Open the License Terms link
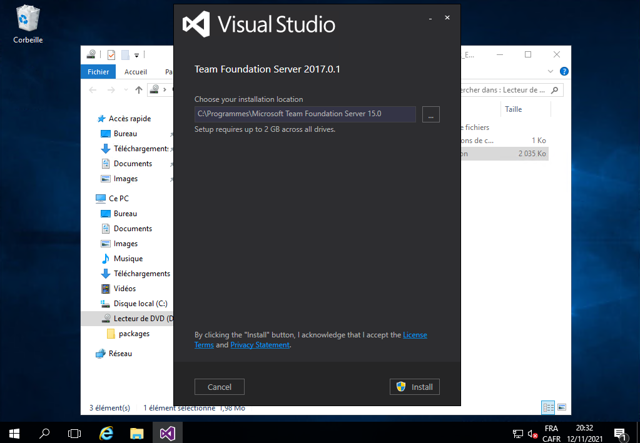The height and width of the screenshot is (443, 640). pyautogui.click(x=415, y=335)
